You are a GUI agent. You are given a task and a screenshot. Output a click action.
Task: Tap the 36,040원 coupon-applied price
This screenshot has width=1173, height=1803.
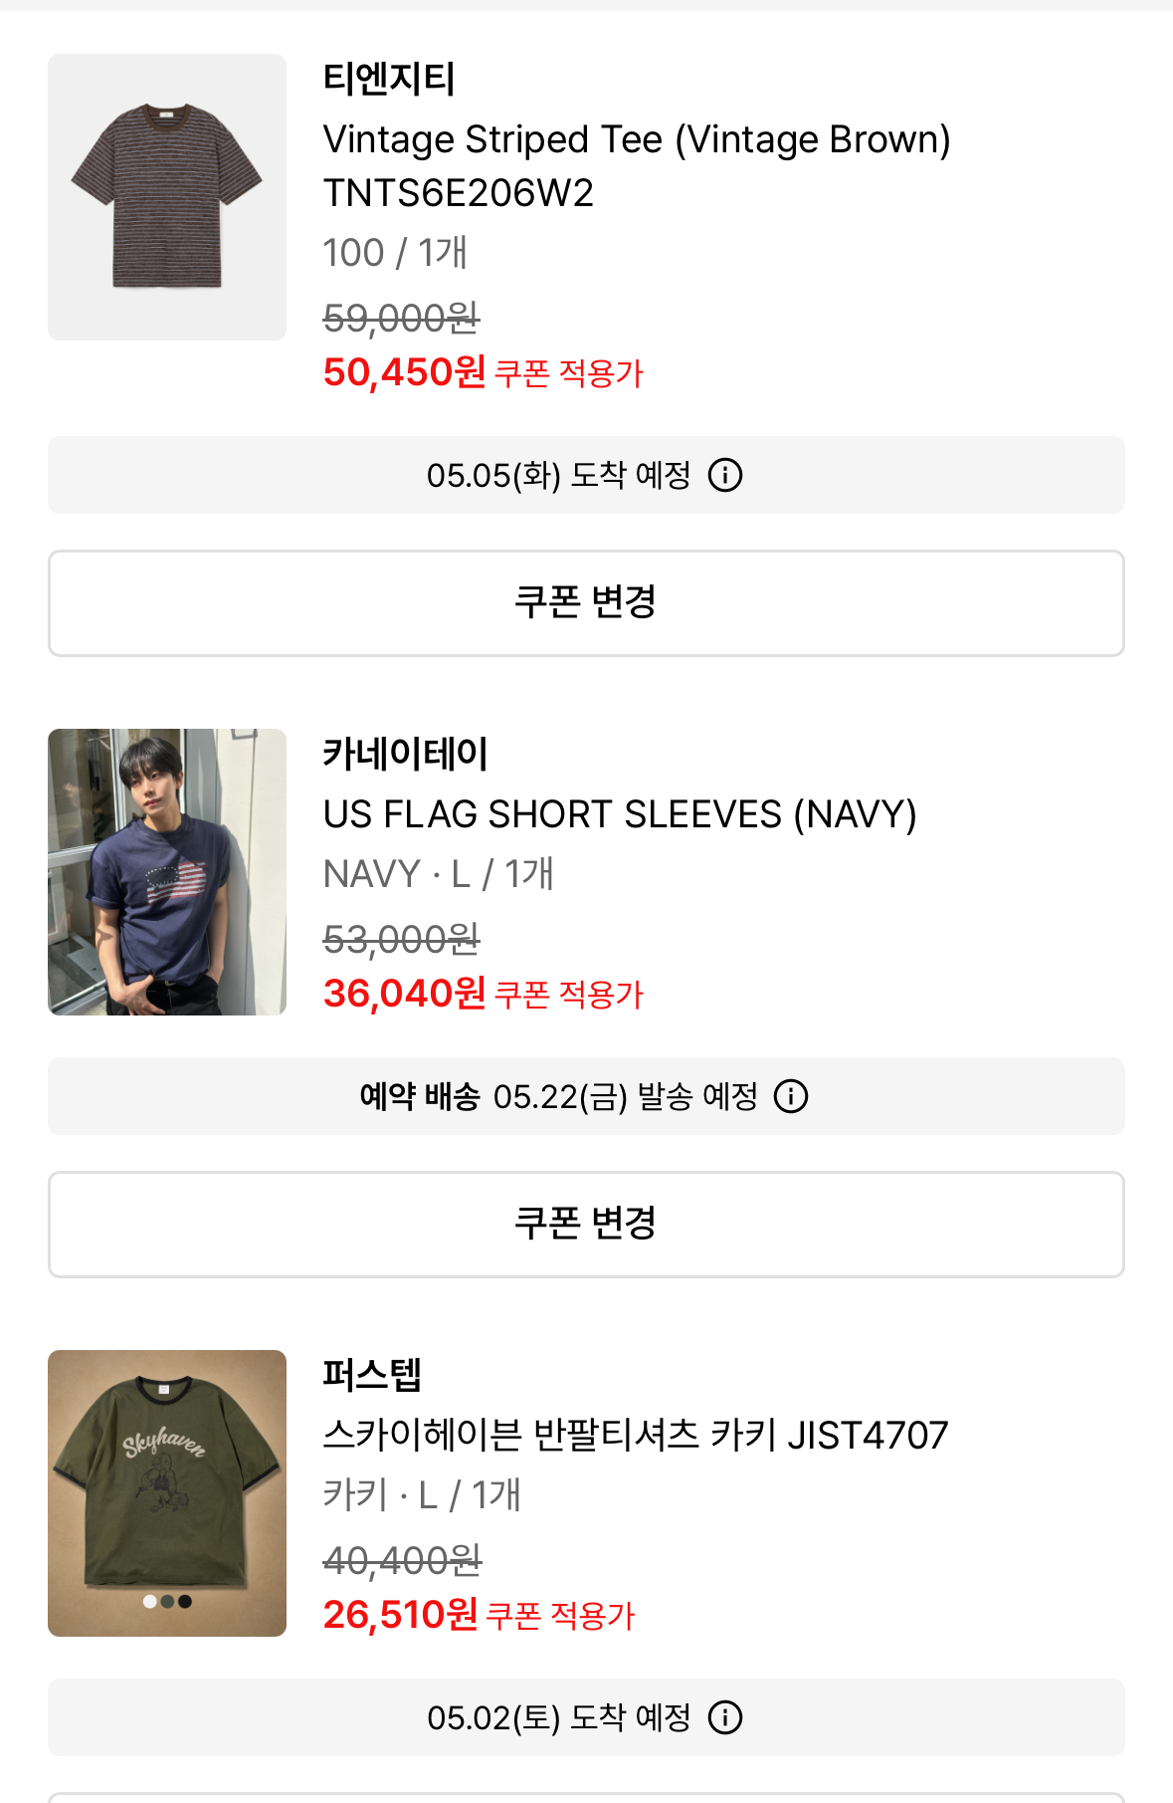tap(404, 994)
